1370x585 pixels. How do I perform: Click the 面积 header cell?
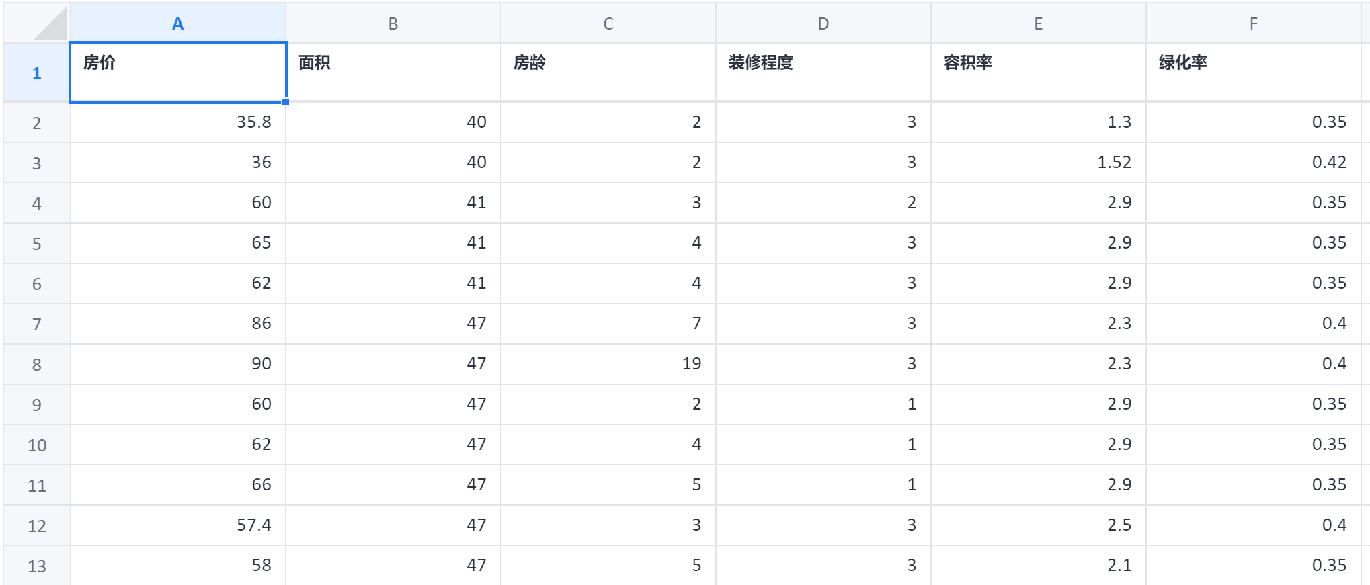[x=393, y=73]
